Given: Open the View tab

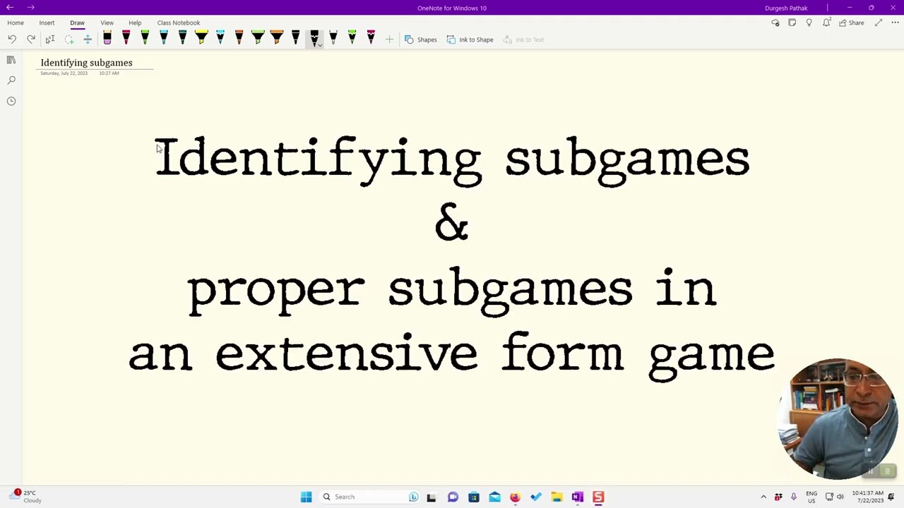Looking at the screenshot, I should (x=107, y=23).
